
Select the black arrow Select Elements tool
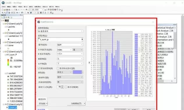(28, 13)
